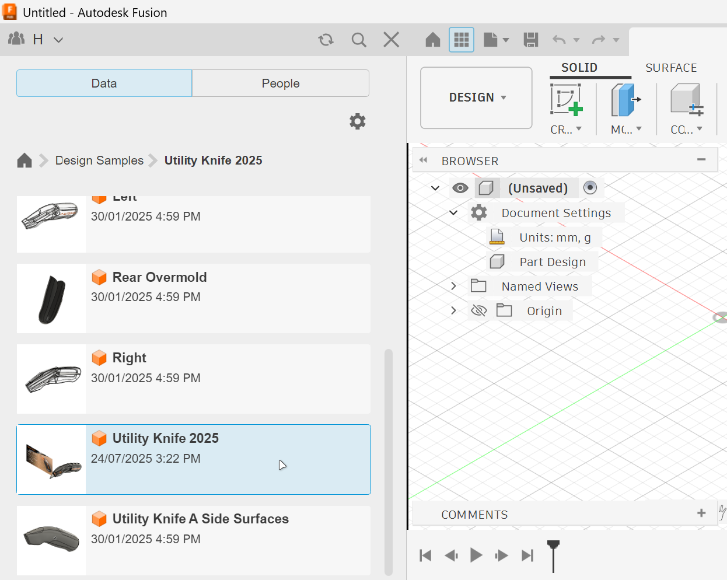
Task: Expand the CONFIGURE panel dropdown
Action: [687, 130]
